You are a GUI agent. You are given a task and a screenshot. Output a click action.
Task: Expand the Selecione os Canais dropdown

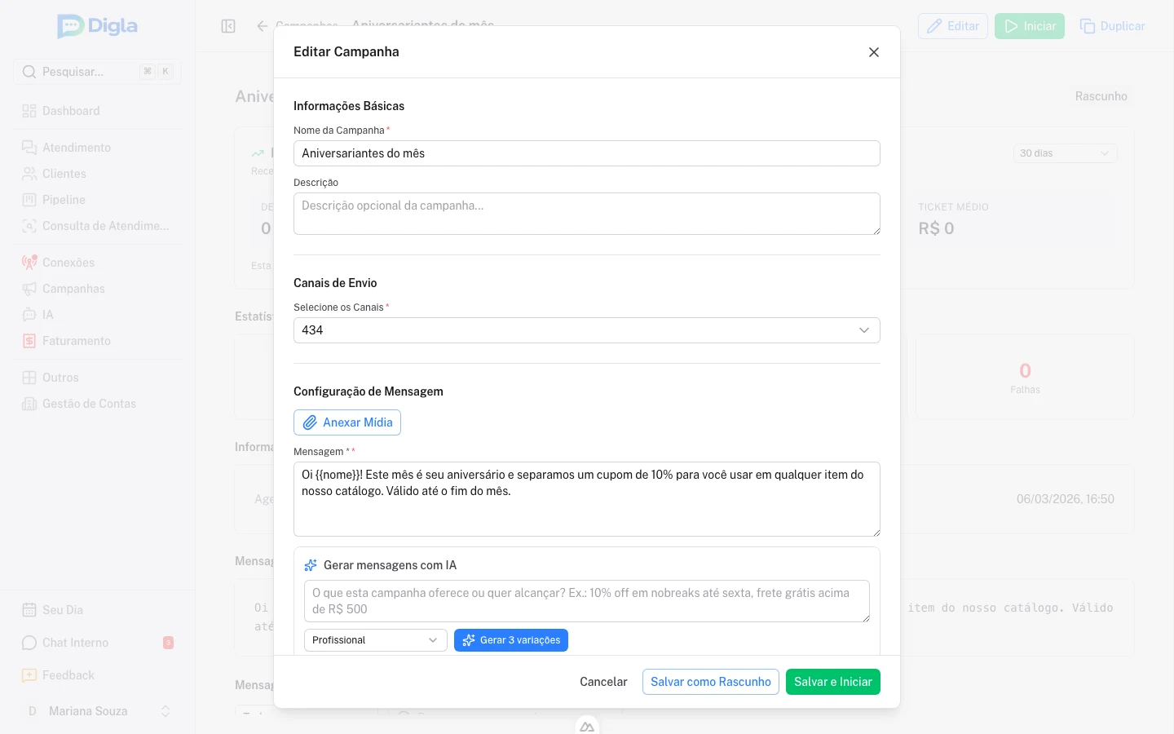(x=587, y=330)
